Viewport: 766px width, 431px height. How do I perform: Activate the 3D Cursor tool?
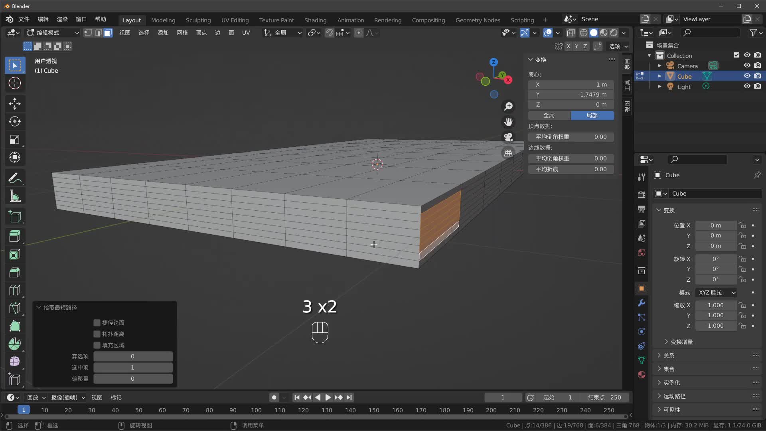pyautogui.click(x=15, y=83)
